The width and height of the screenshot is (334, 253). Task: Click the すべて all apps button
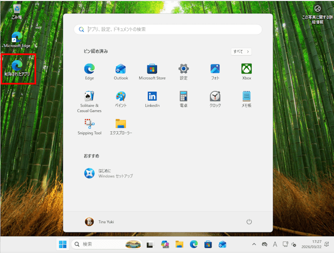241,52
